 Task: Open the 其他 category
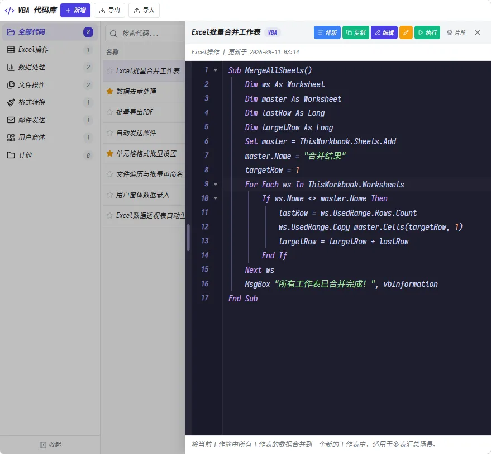coord(50,155)
